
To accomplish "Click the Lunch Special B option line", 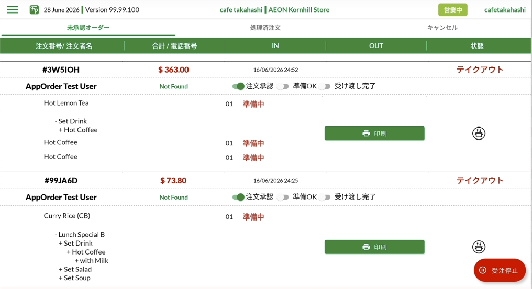I will click(80, 235).
